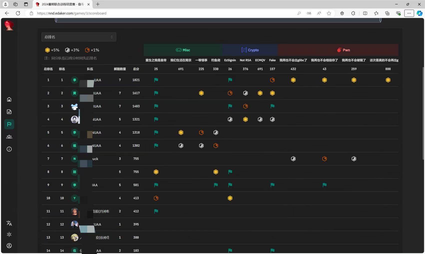Click the Pwn category header
The height and width of the screenshot is (254, 425).
(x=343, y=50)
